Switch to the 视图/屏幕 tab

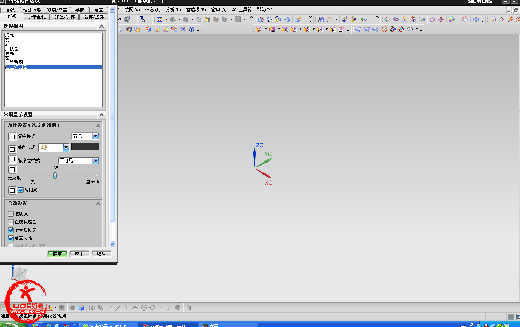click(57, 10)
